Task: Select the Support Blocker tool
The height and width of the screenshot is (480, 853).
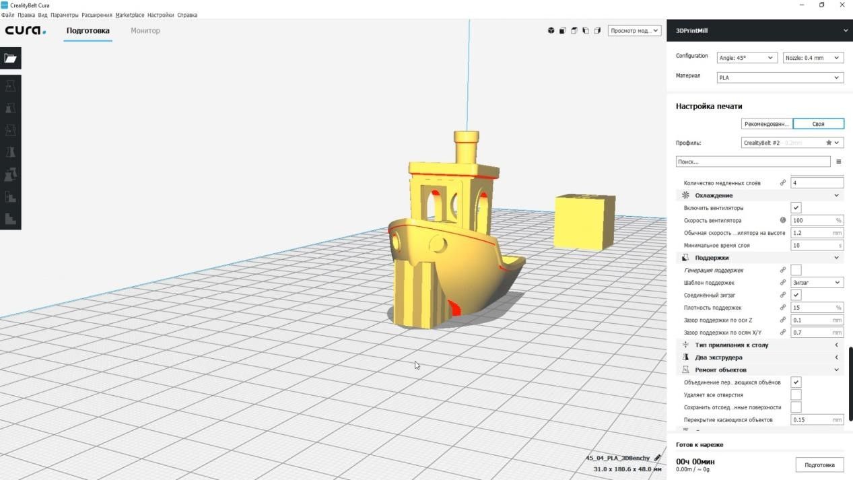Action: click(10, 197)
